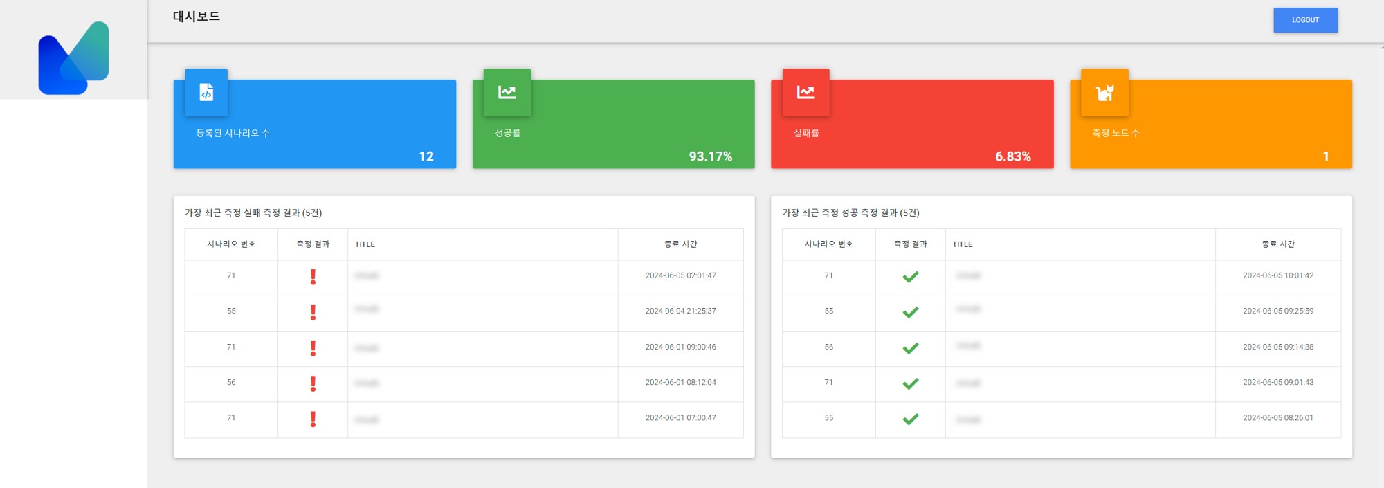The image size is (1384, 488).
Task: Click success checkmark for 2024-06-05 10:01:42 row
Action: pyautogui.click(x=911, y=277)
